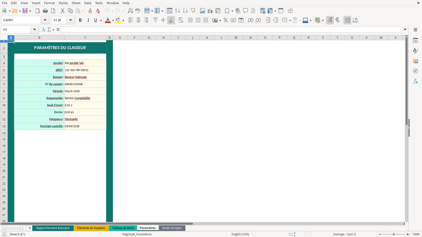Open Font Color dropdown arrow
422x237 pixels.
click(113, 20)
